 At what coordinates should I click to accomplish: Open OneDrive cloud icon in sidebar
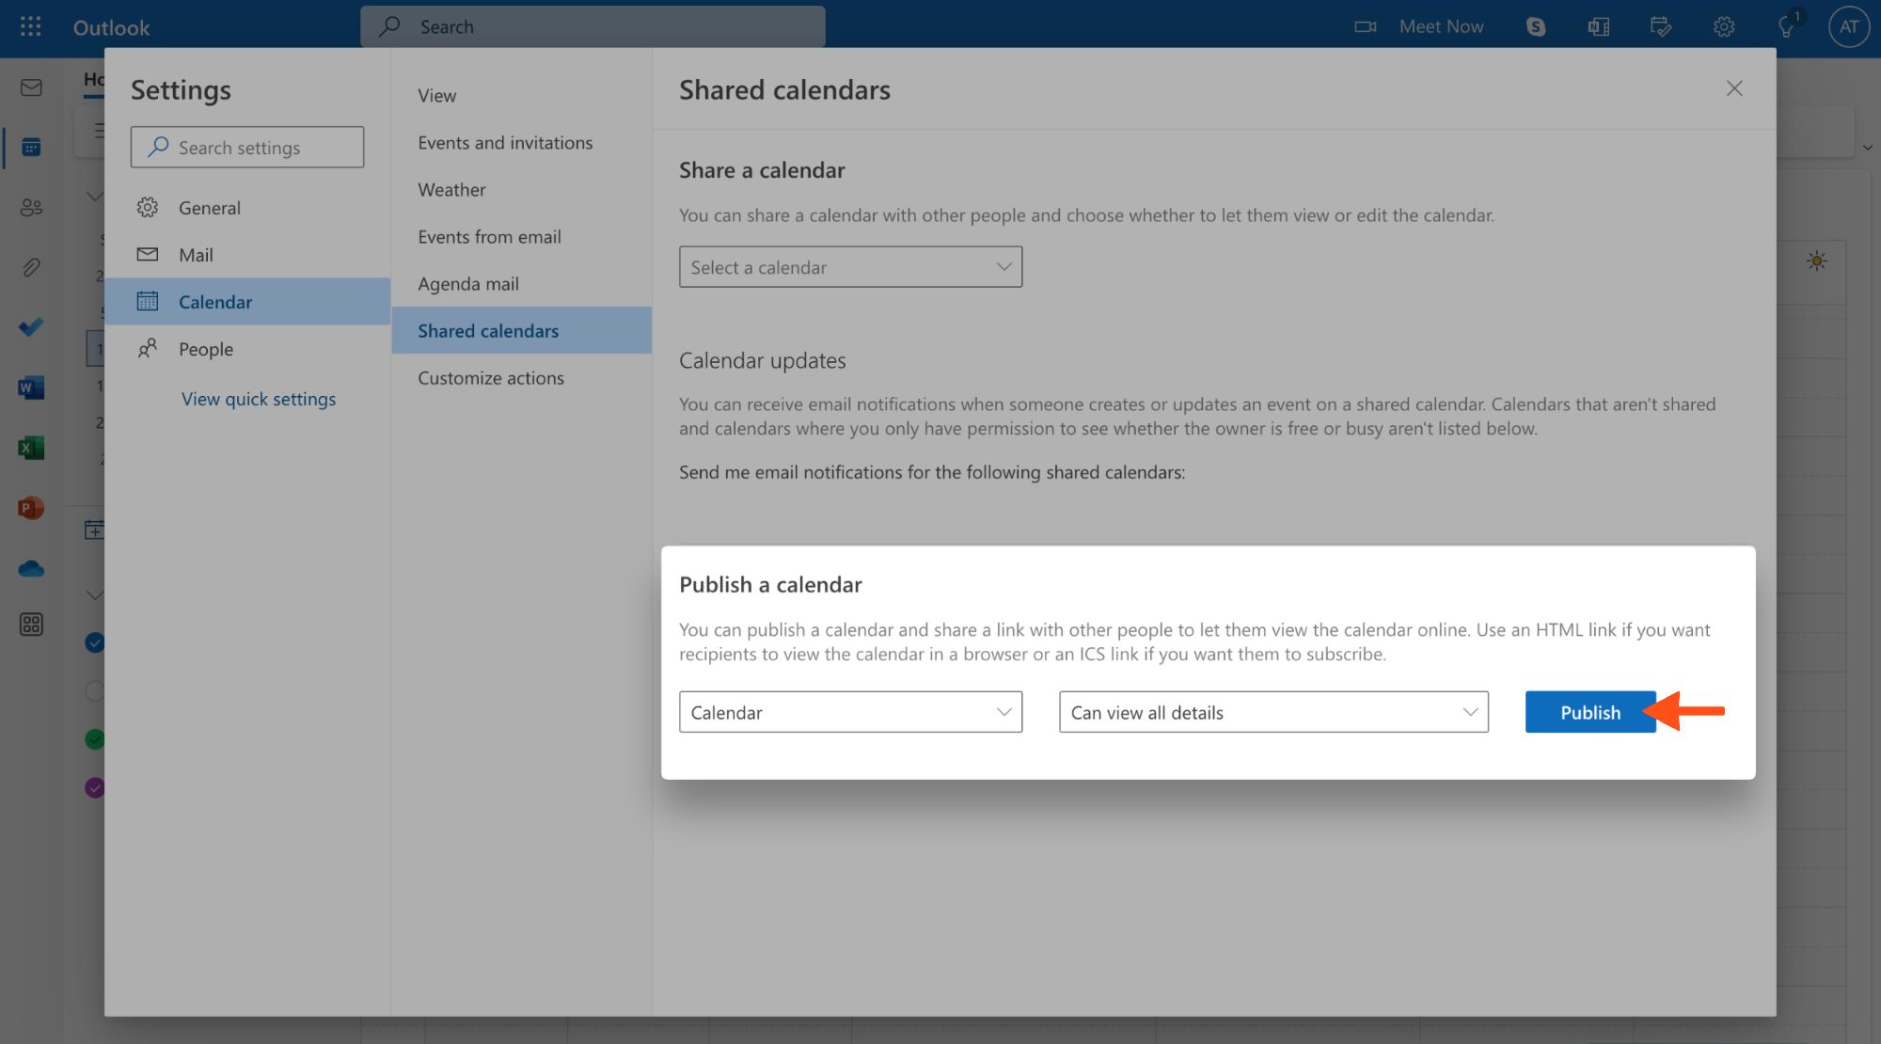(31, 568)
